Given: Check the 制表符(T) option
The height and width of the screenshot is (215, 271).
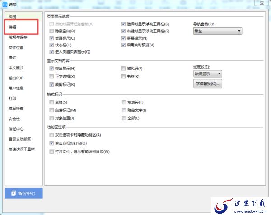Looking at the screenshot, I should pos(124,102).
